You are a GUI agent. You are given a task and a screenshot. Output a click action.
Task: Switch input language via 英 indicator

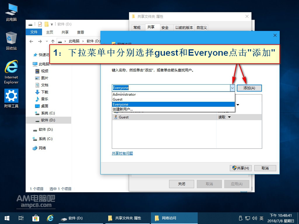click(261, 218)
